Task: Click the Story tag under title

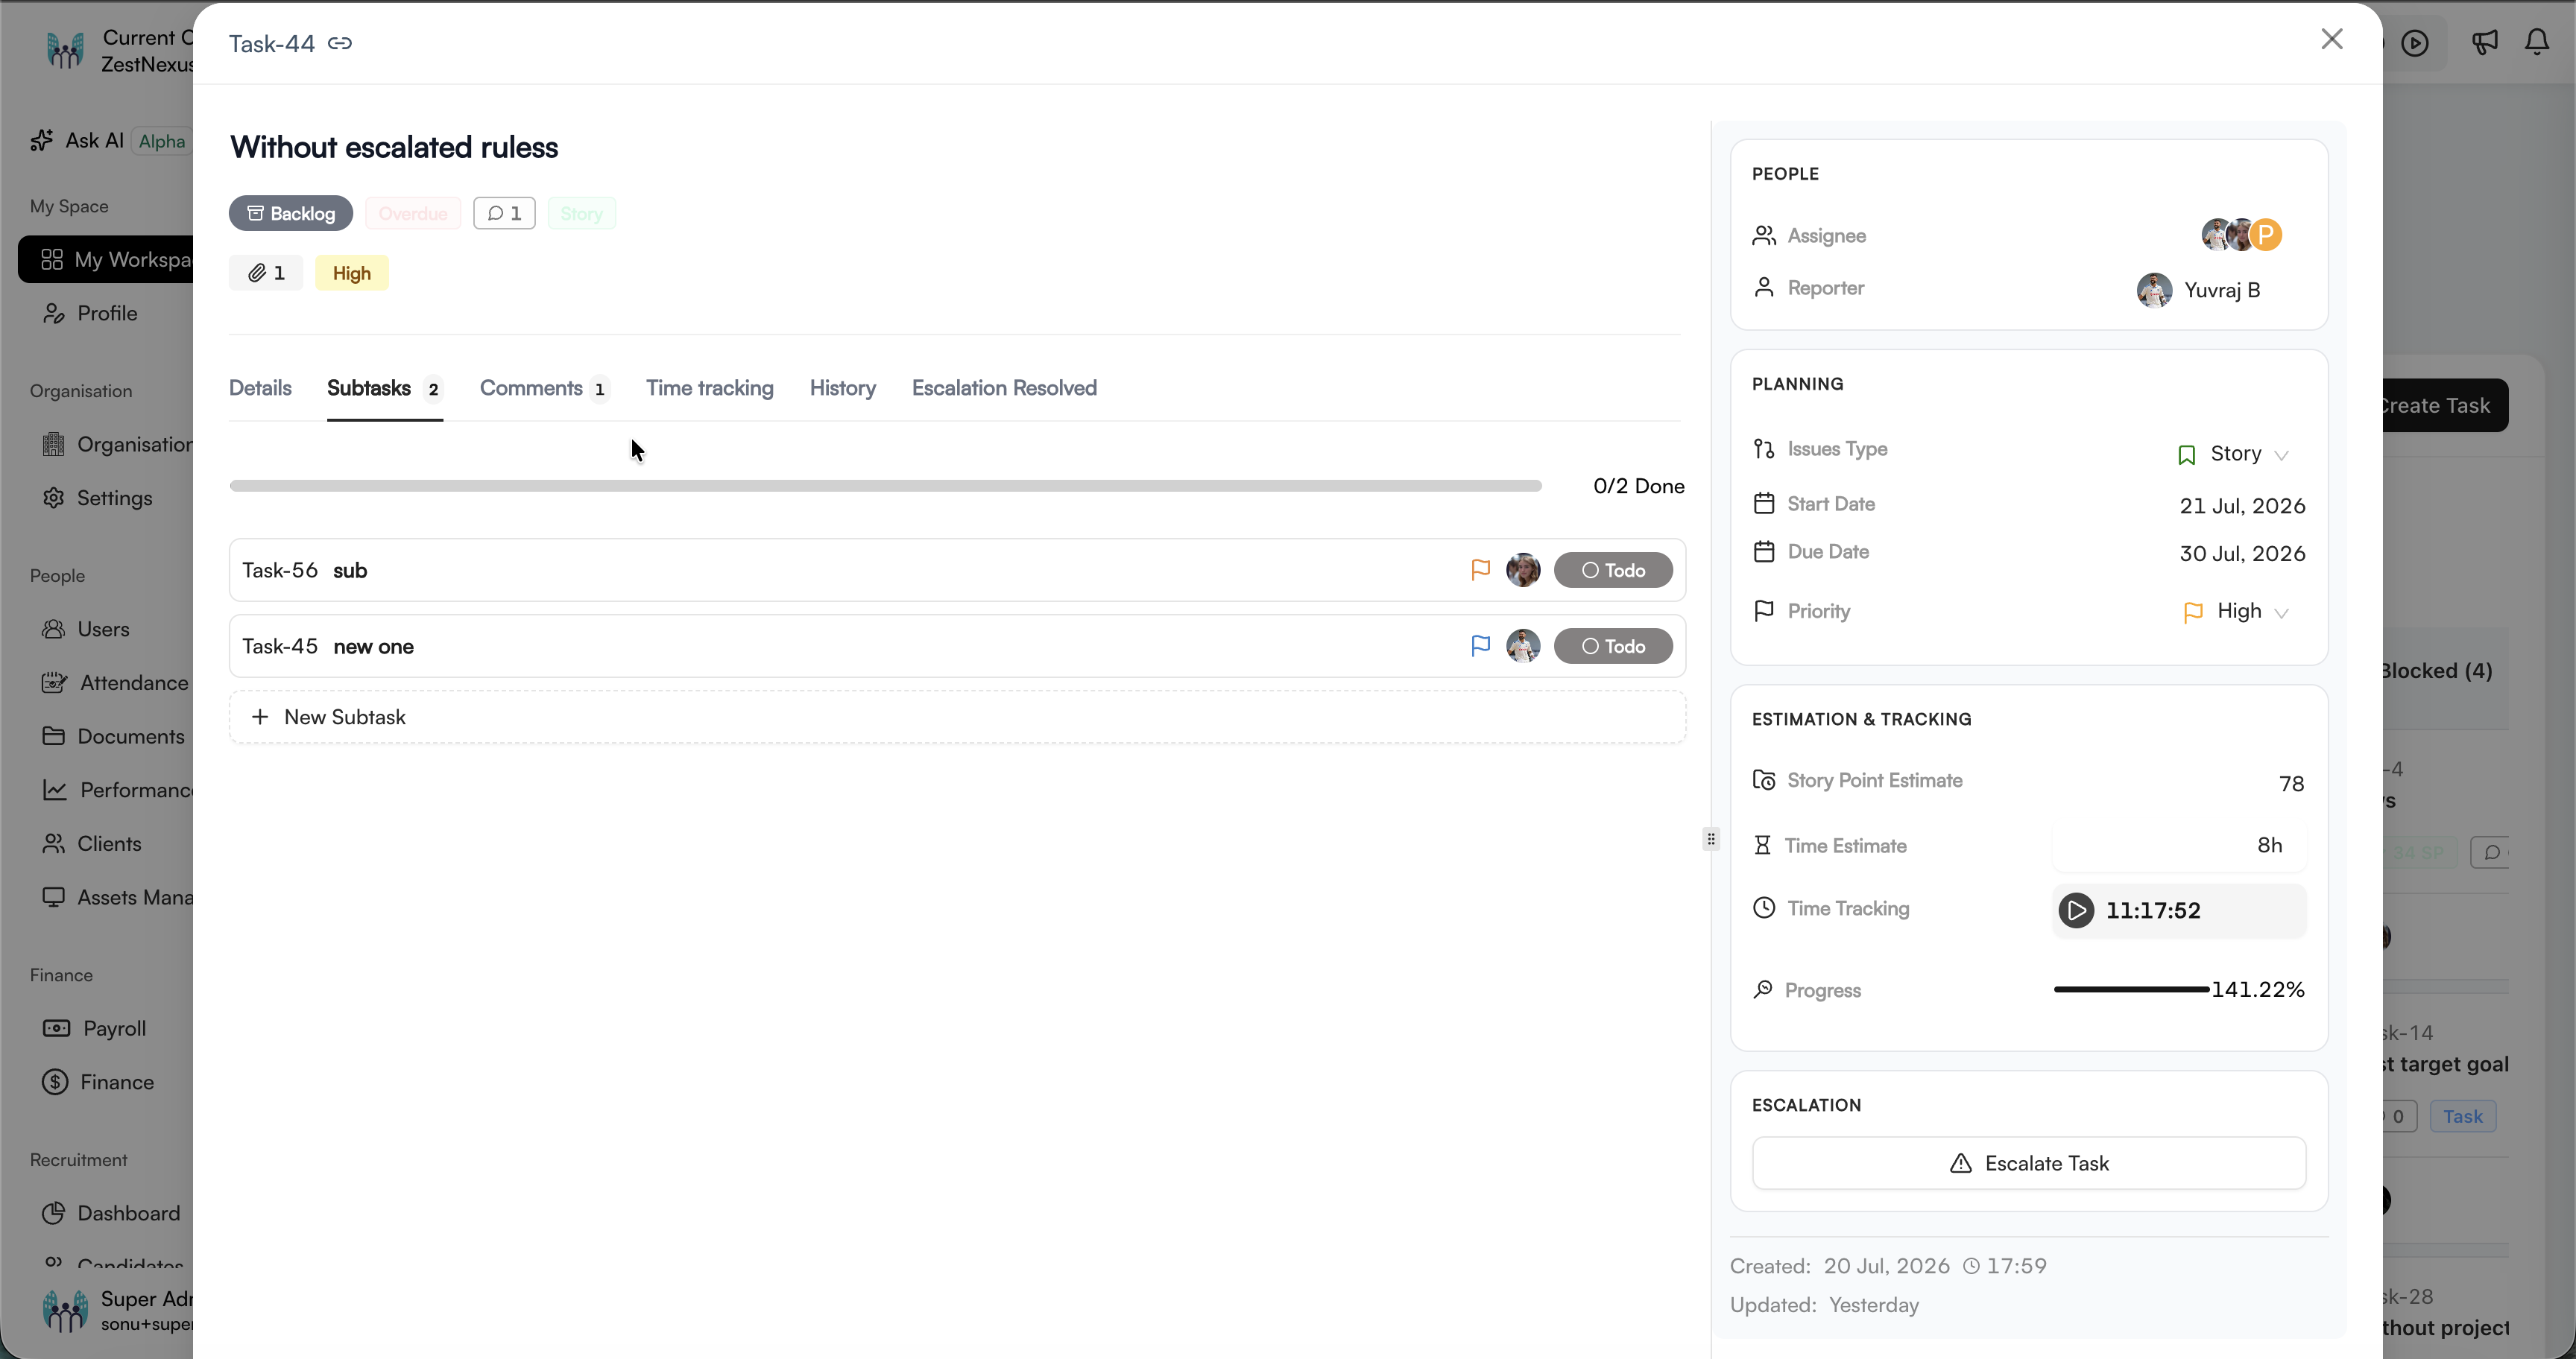Action: (x=581, y=213)
